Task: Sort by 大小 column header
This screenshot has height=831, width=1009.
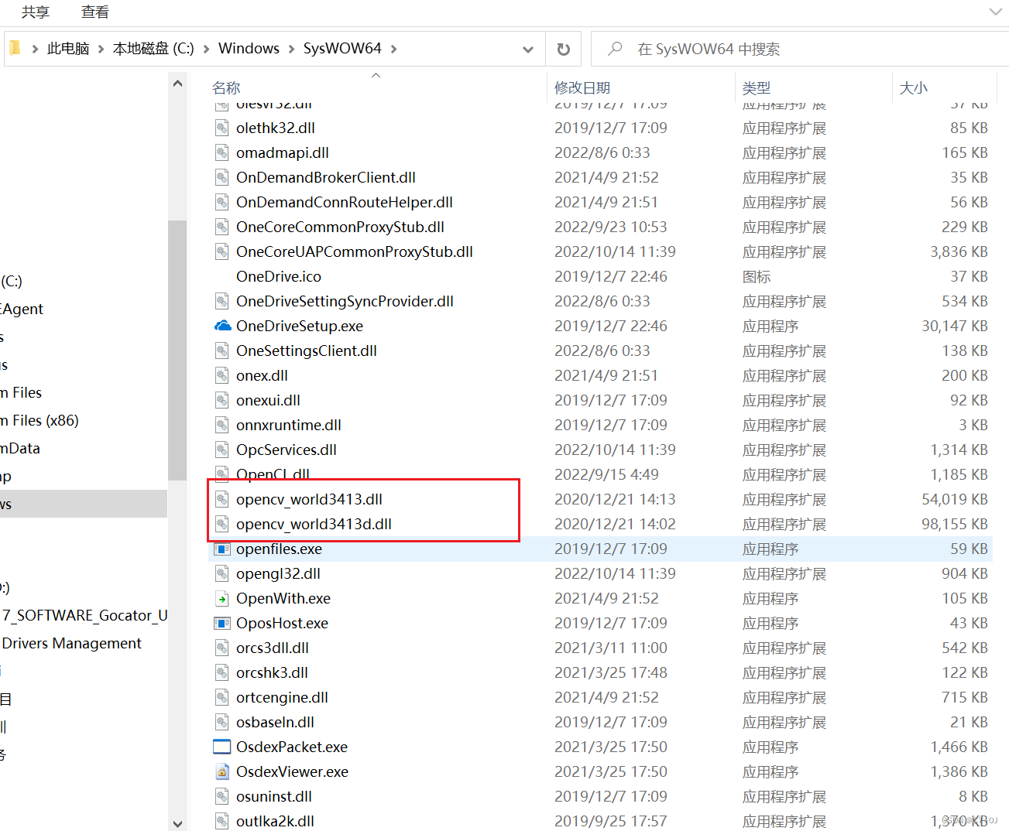Action: pos(914,88)
